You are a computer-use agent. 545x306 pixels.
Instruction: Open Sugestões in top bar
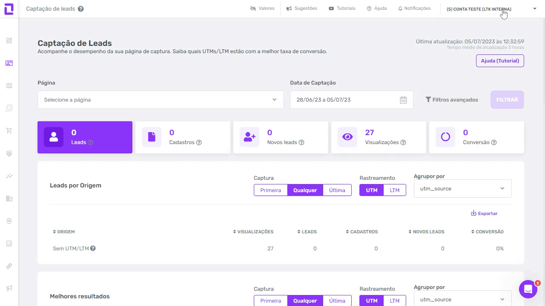[301, 8]
